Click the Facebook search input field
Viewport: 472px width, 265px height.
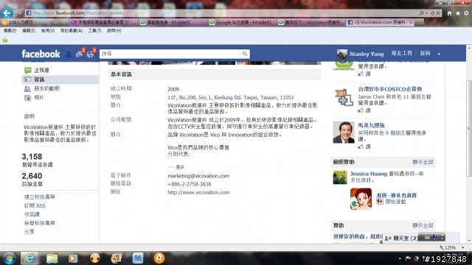(170, 54)
